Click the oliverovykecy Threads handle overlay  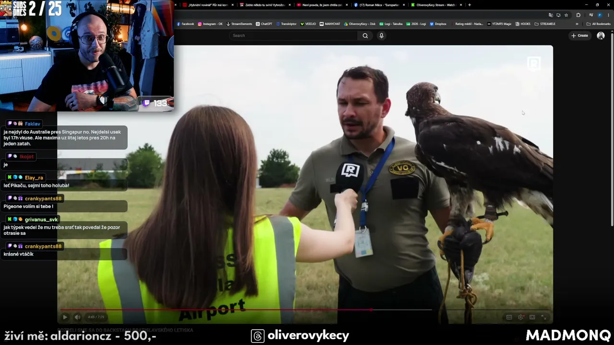pyautogui.click(x=300, y=335)
